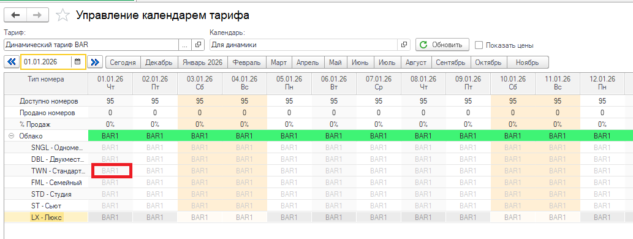This screenshot has height=239, width=633.
Task: Click FML BAR1 cell for 10.01.26
Action: pyautogui.click(x=513, y=183)
